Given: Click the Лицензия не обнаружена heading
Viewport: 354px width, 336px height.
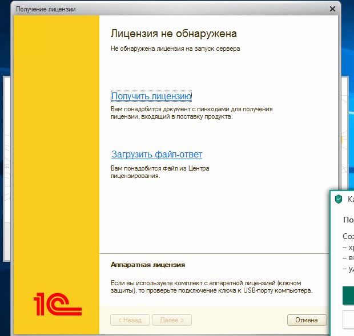Looking at the screenshot, I should [174, 34].
